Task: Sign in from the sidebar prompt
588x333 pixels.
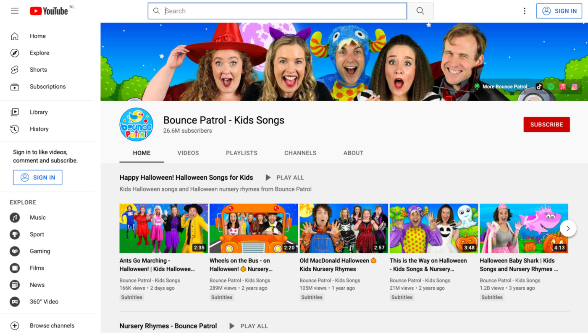Action: pos(37,177)
